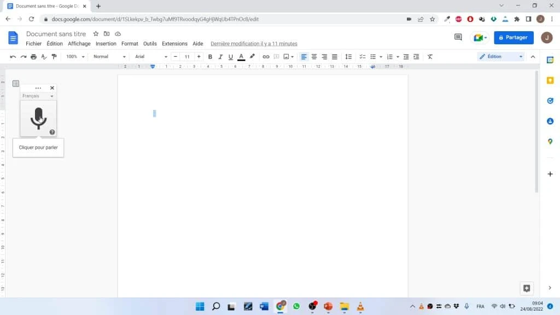This screenshot has width=560, height=315.
Task: Open the Insertion menu
Action: (106, 44)
